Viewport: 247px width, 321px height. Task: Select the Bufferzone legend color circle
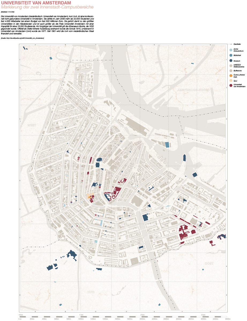click(231, 71)
